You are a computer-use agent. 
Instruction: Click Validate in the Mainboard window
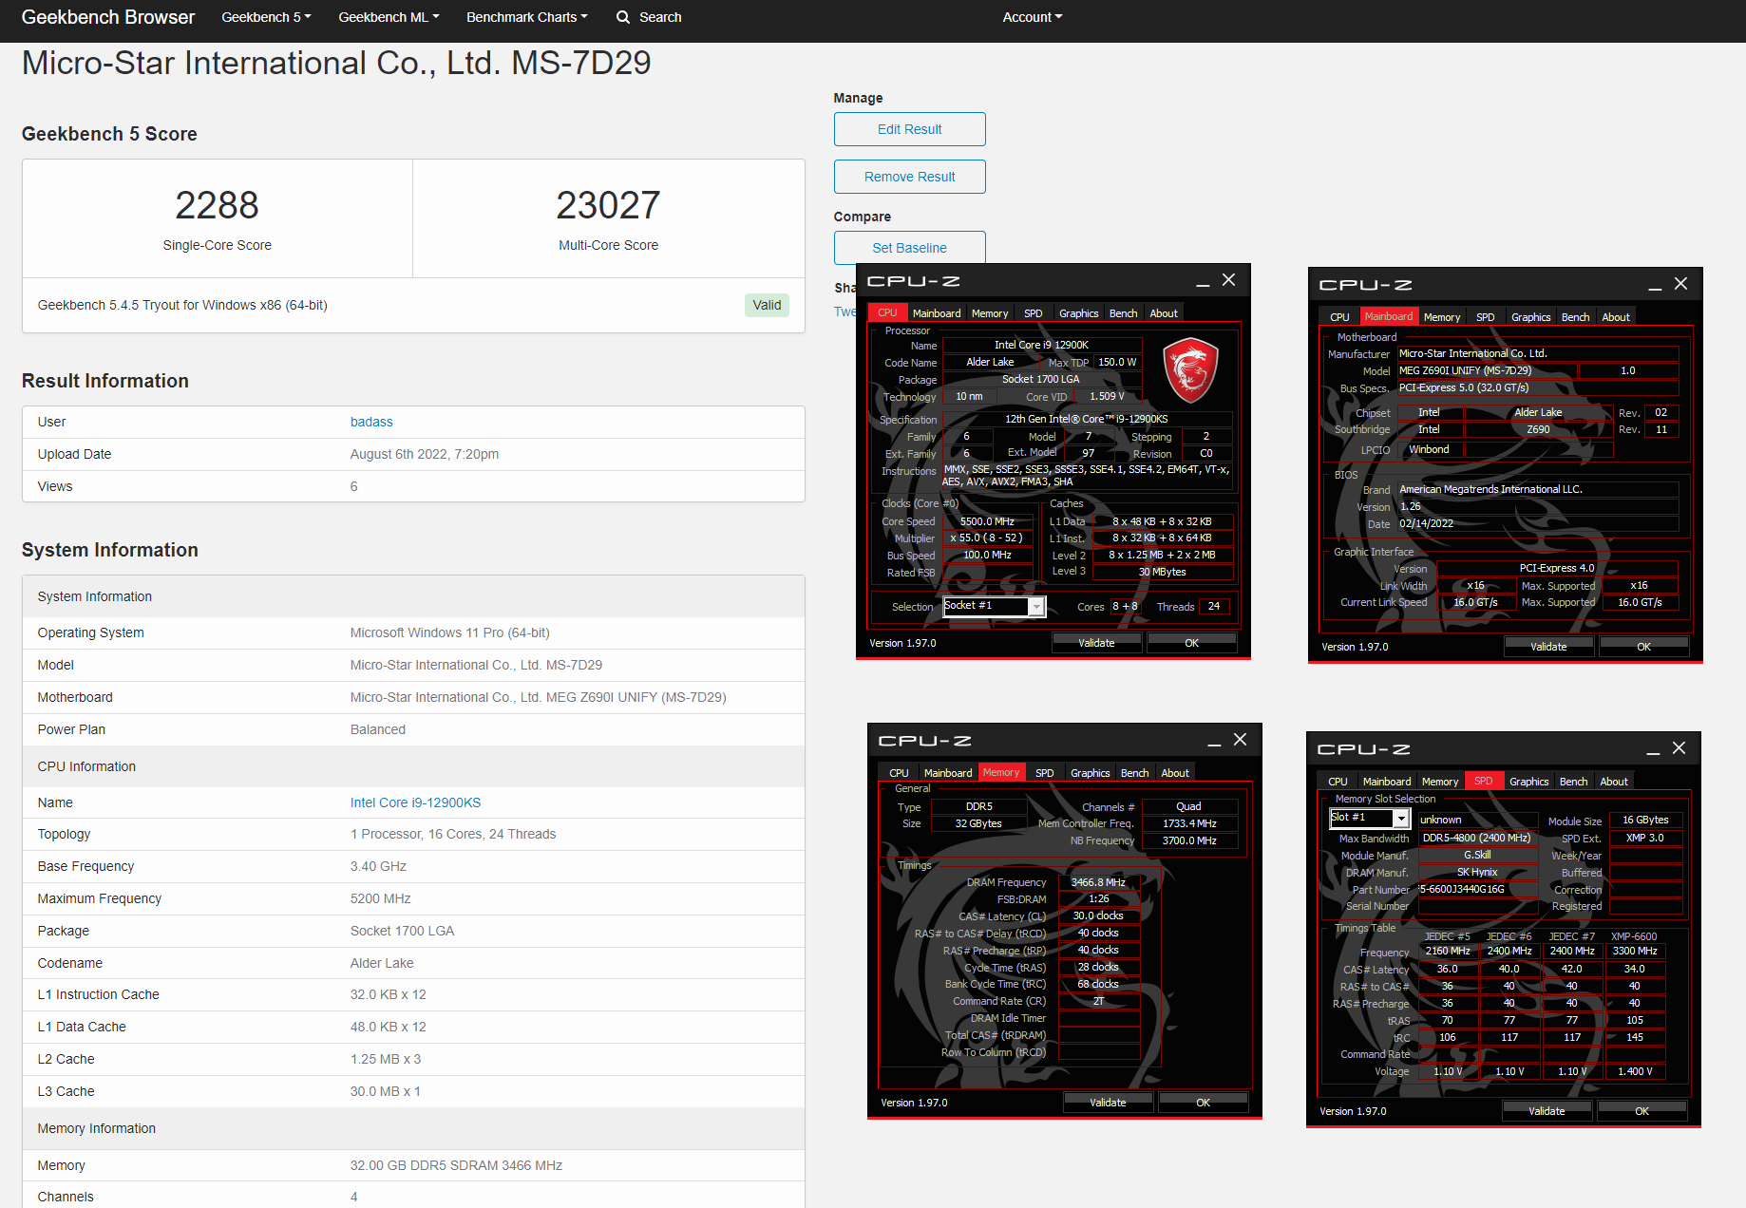click(1548, 647)
